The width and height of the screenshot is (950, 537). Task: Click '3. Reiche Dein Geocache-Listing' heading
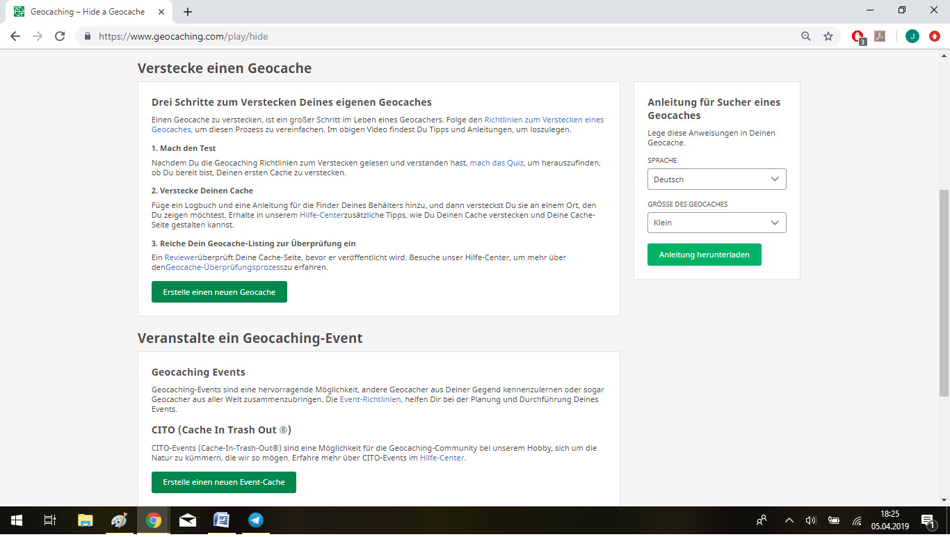tap(254, 243)
